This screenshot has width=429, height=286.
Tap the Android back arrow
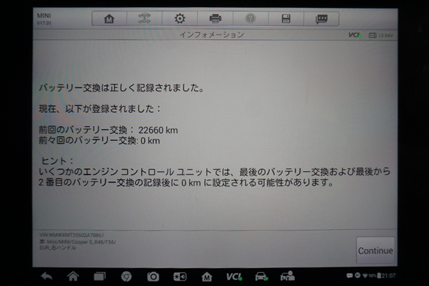coord(46,276)
